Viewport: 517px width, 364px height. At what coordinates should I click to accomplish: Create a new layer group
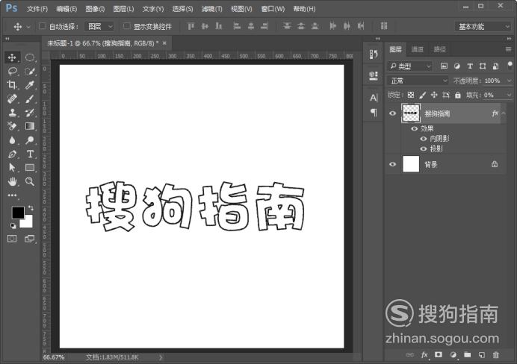click(x=467, y=355)
